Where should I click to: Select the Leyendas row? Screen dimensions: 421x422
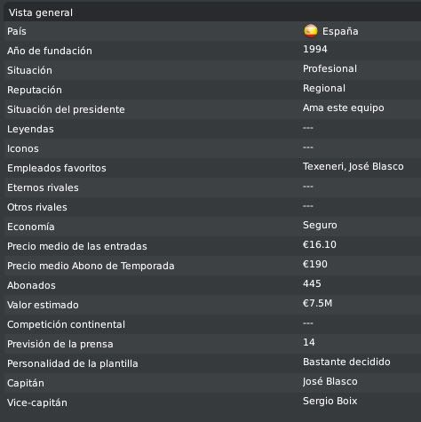(x=212, y=129)
